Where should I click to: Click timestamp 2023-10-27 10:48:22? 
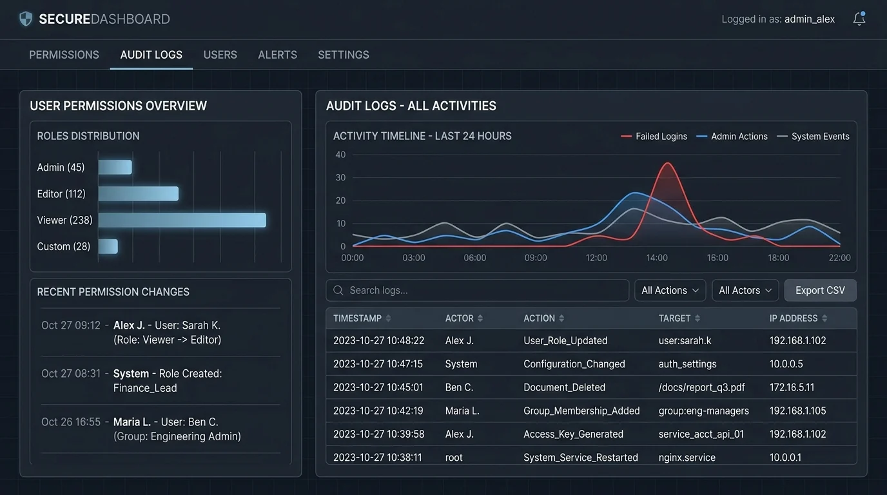(378, 341)
